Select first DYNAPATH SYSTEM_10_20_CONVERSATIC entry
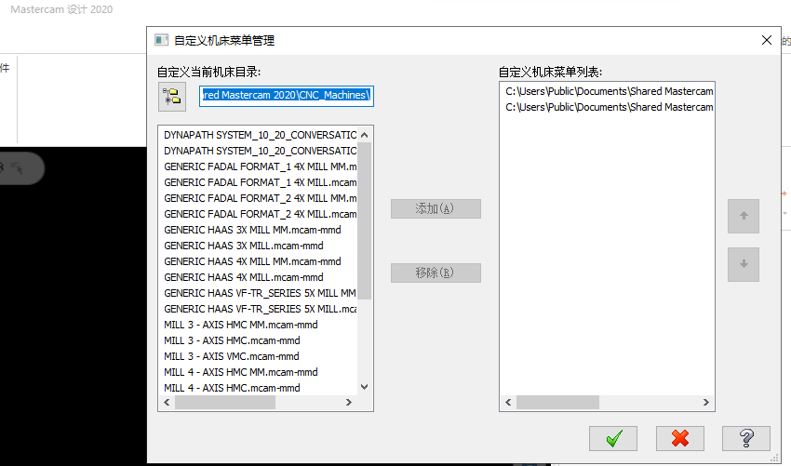This screenshot has height=466, width=791. 260,135
